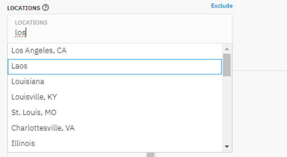Choose Charlottesville, VA from the list
Viewport: 287px width, 157px height.
click(x=114, y=128)
